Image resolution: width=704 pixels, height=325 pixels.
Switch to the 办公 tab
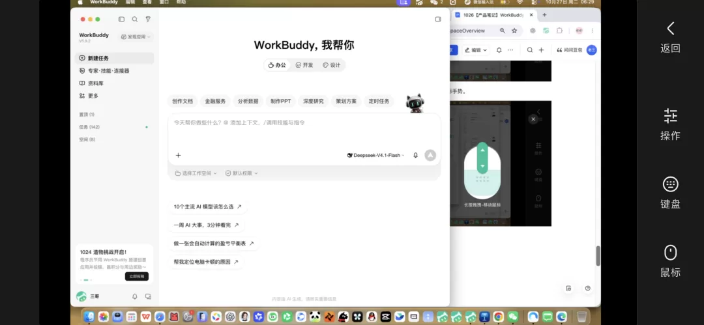pyautogui.click(x=277, y=65)
